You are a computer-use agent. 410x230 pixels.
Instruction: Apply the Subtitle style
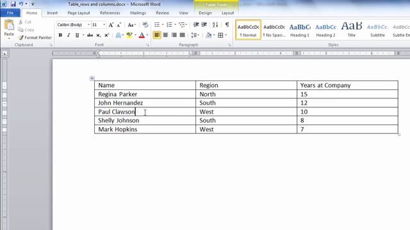[377, 30]
